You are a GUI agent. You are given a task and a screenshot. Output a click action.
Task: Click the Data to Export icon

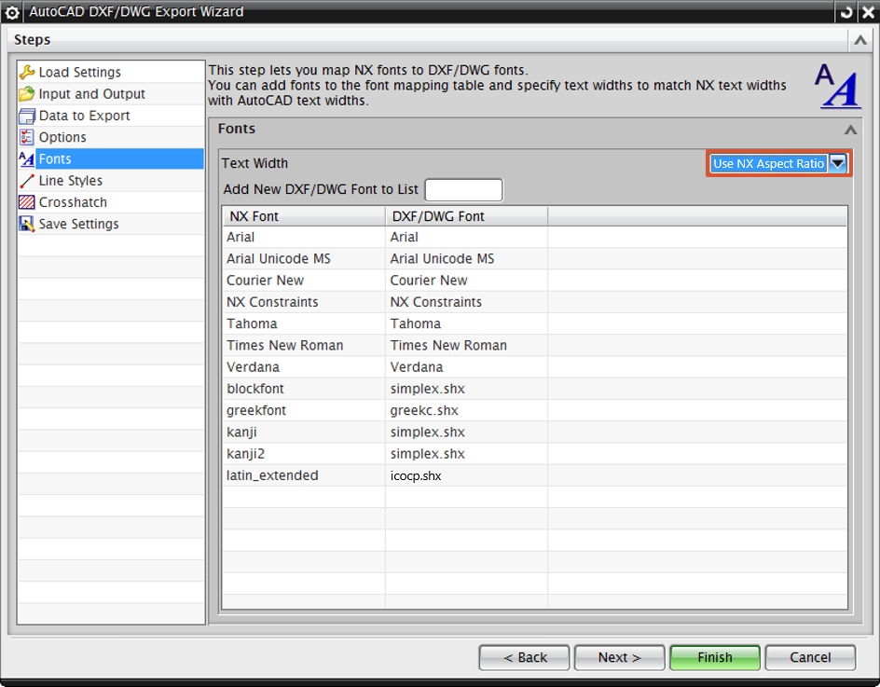coord(27,116)
